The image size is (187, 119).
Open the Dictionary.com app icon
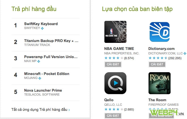point(160,32)
